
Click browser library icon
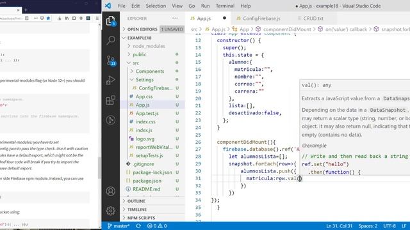(x=67, y=19)
